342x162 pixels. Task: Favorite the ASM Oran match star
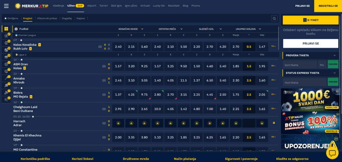click(21, 60)
